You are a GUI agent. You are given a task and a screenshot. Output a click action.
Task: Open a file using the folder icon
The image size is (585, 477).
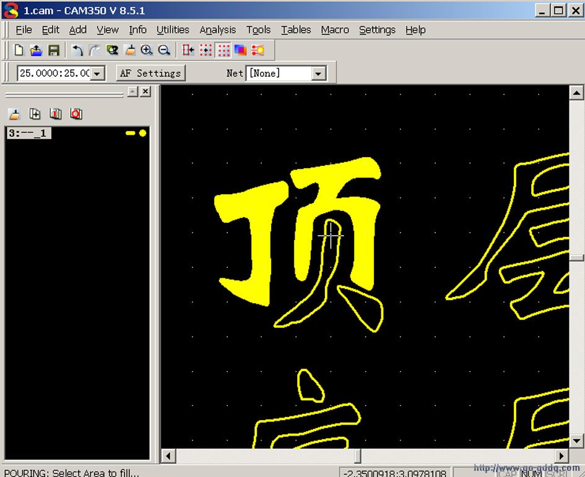pos(36,50)
